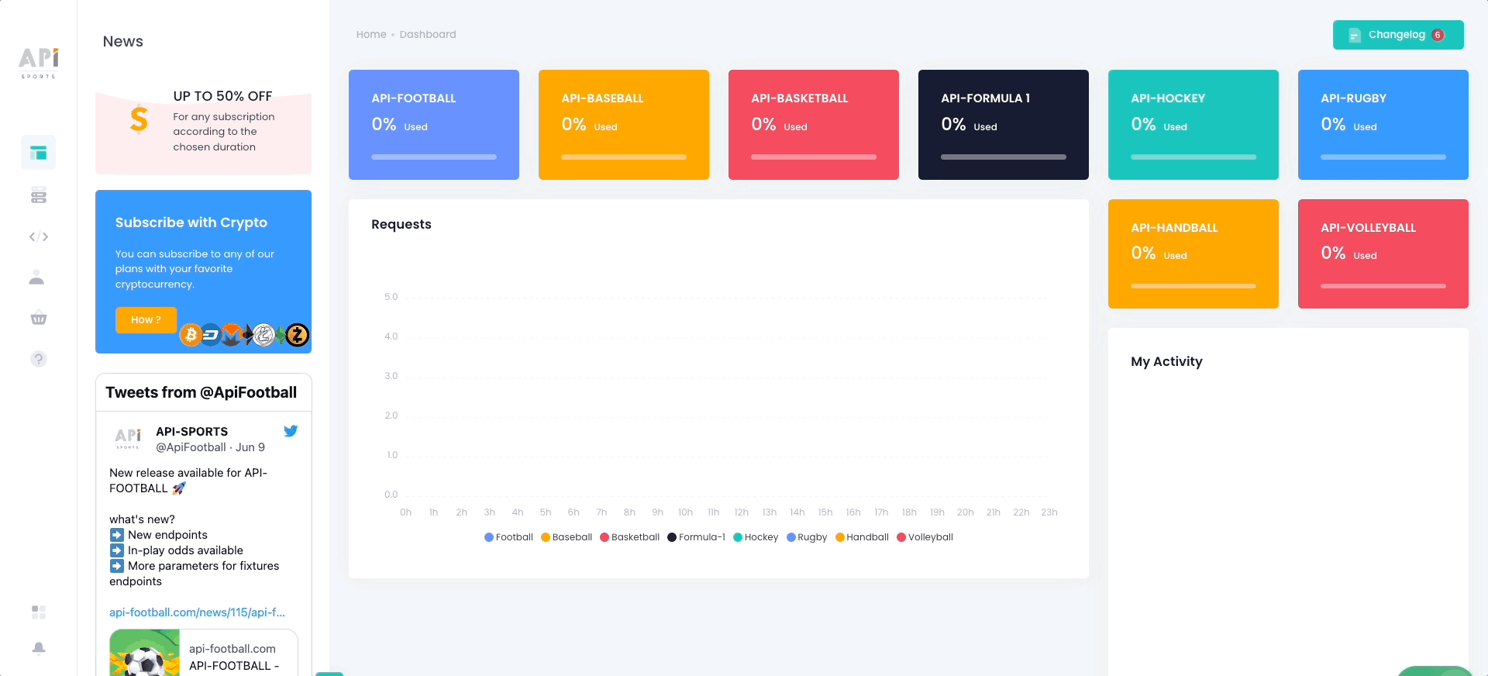The image size is (1488, 676).
Task: Toggle Baseball series in chart legend
Action: [x=567, y=537]
